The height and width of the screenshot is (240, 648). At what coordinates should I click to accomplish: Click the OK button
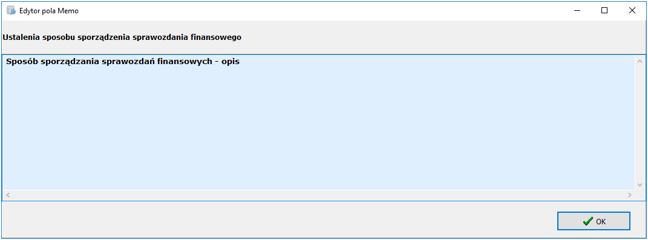(594, 221)
